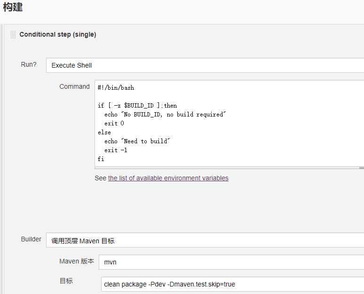Click the "if [ -z $BUILD_ID ];then" line
Image resolution: width=364 pixels, height=294 pixels.
point(137,106)
